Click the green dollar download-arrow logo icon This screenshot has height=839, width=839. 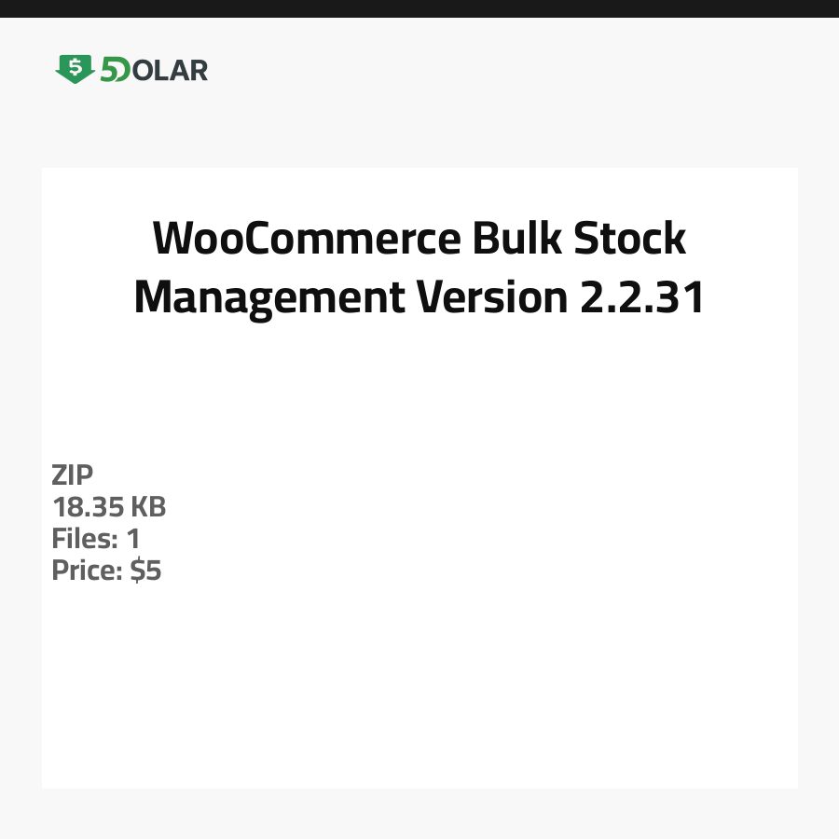(75, 69)
